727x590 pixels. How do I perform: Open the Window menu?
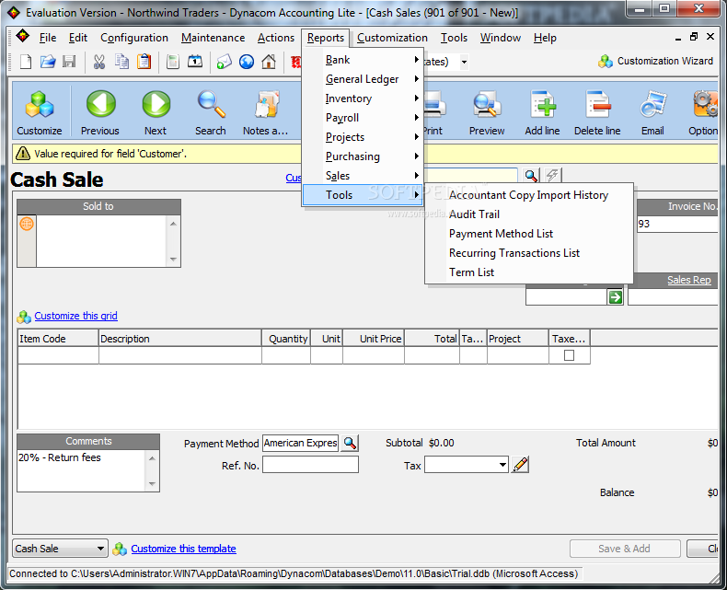click(x=501, y=38)
